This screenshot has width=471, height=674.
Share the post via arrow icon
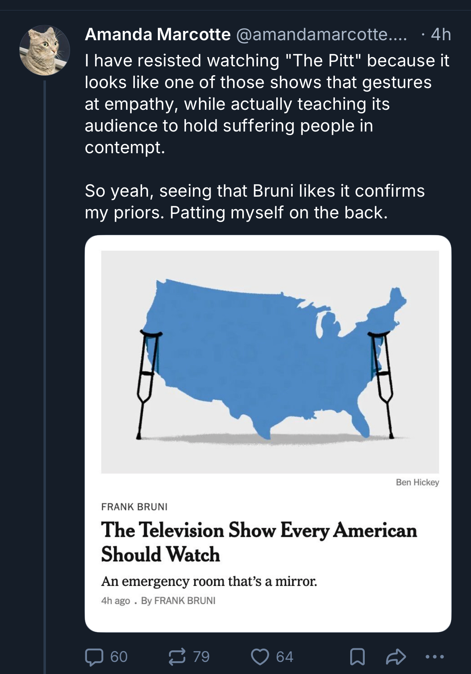click(396, 657)
